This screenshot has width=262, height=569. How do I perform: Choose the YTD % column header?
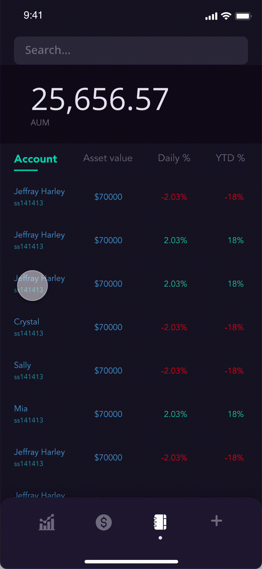[x=230, y=158]
